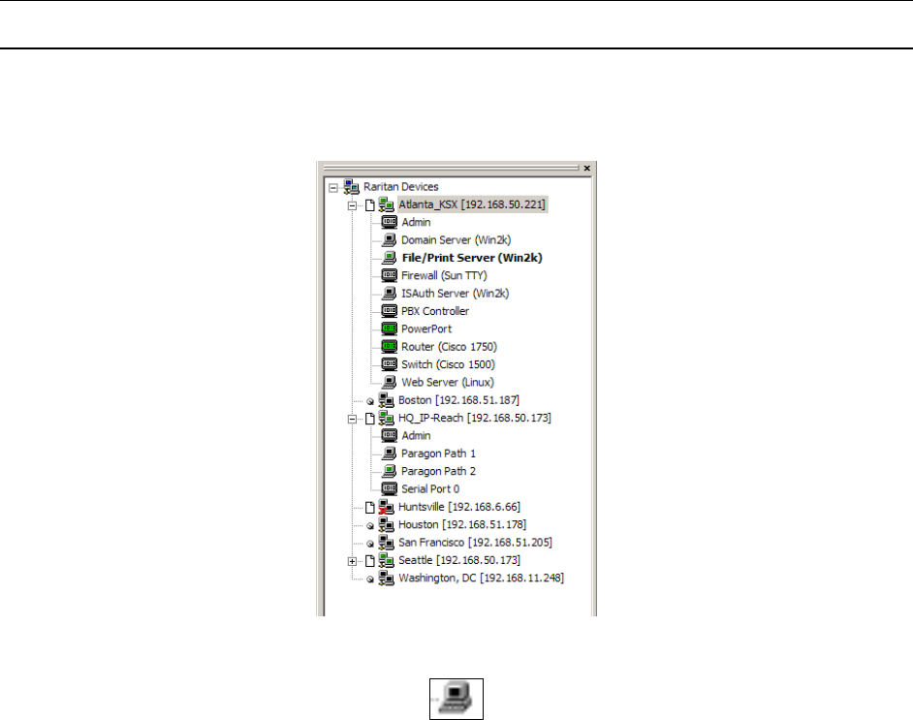The width and height of the screenshot is (913, 720).
Task: Click the page profile icon beside Seattle
Action: click(x=369, y=561)
